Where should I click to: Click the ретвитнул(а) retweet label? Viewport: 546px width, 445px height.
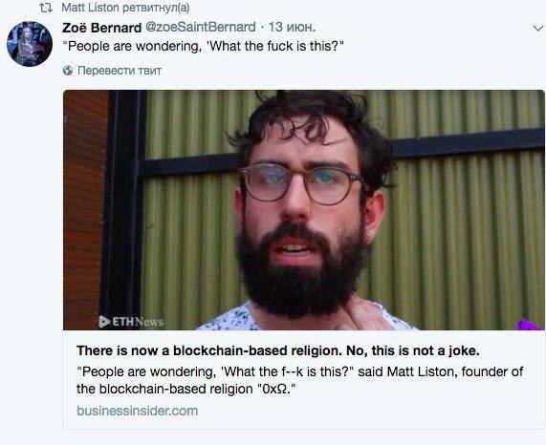click(x=156, y=8)
